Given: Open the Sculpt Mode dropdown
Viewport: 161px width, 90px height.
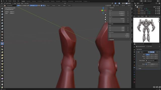Looking at the screenshot, I should coord(8,3).
